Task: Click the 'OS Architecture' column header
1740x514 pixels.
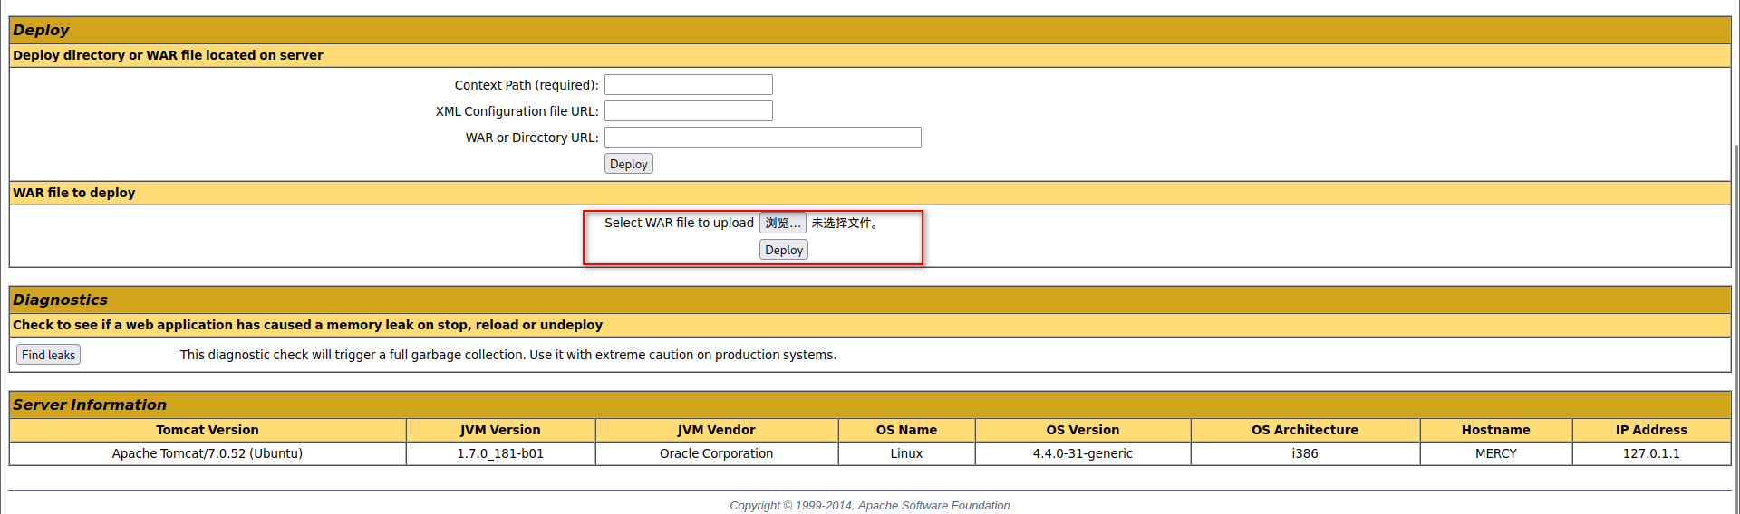Action: pyautogui.click(x=1305, y=430)
